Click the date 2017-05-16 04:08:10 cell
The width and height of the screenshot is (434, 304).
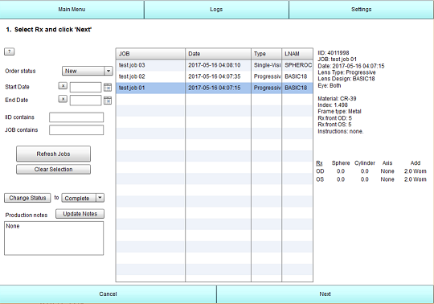[x=218, y=65]
